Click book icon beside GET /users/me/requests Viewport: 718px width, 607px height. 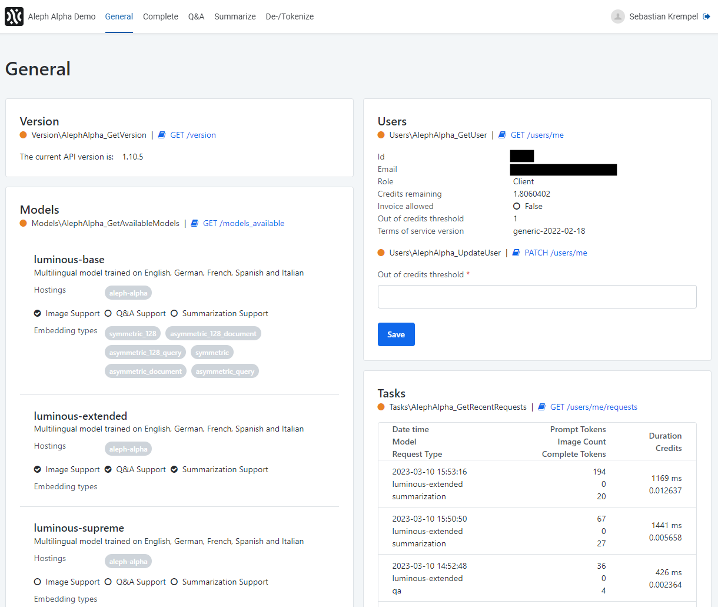(x=542, y=407)
